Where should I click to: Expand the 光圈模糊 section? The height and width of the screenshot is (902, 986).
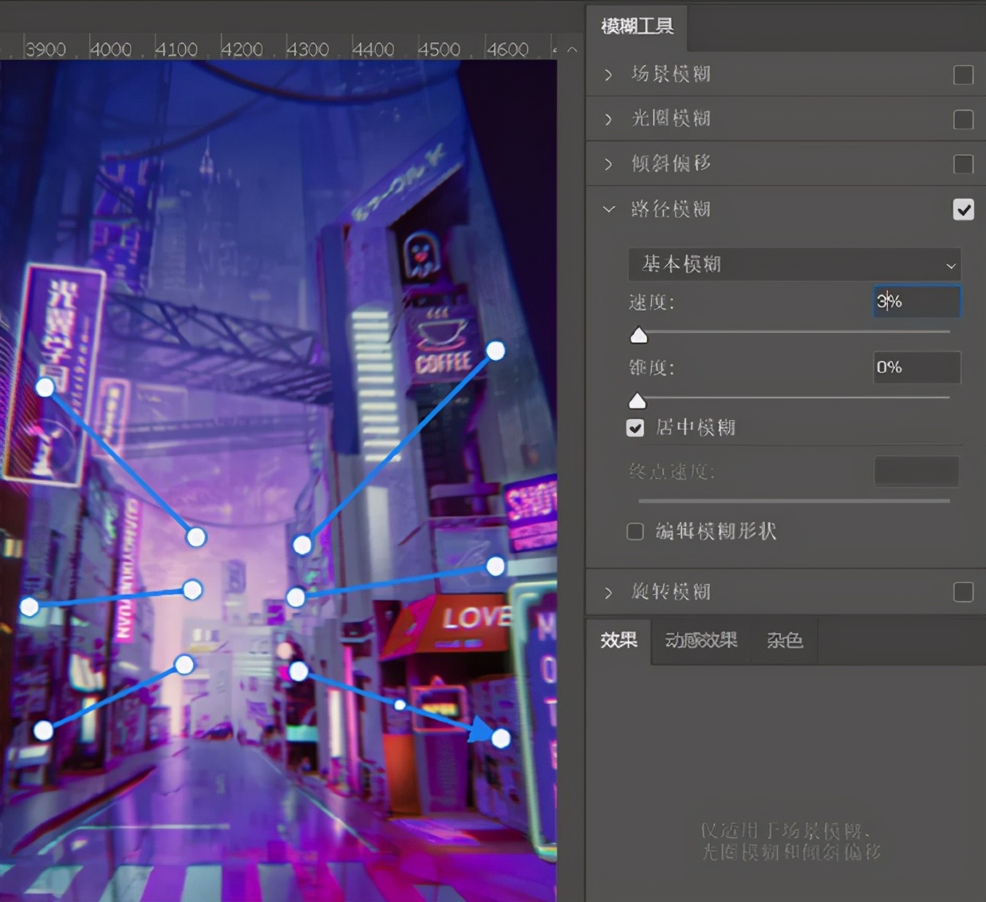609,120
